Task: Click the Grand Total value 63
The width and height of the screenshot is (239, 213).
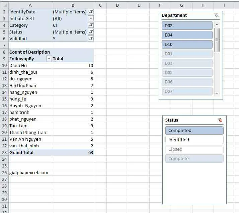Action: pos(73,153)
